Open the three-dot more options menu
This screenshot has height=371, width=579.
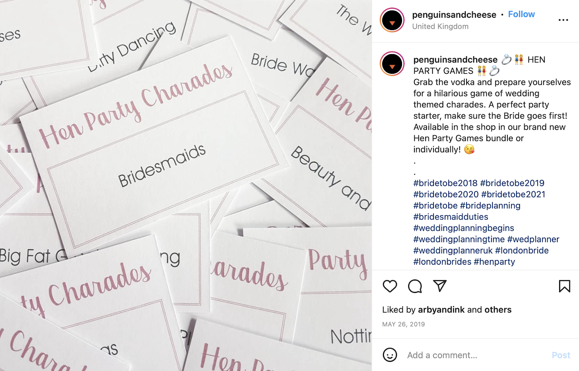[x=563, y=20]
